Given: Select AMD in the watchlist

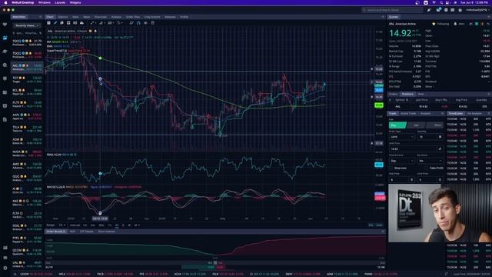Looking at the screenshot, I should pyautogui.click(x=27, y=165).
